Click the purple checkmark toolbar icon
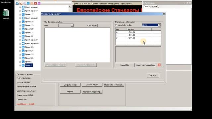This screenshot has width=212, height=119. (39, 3)
